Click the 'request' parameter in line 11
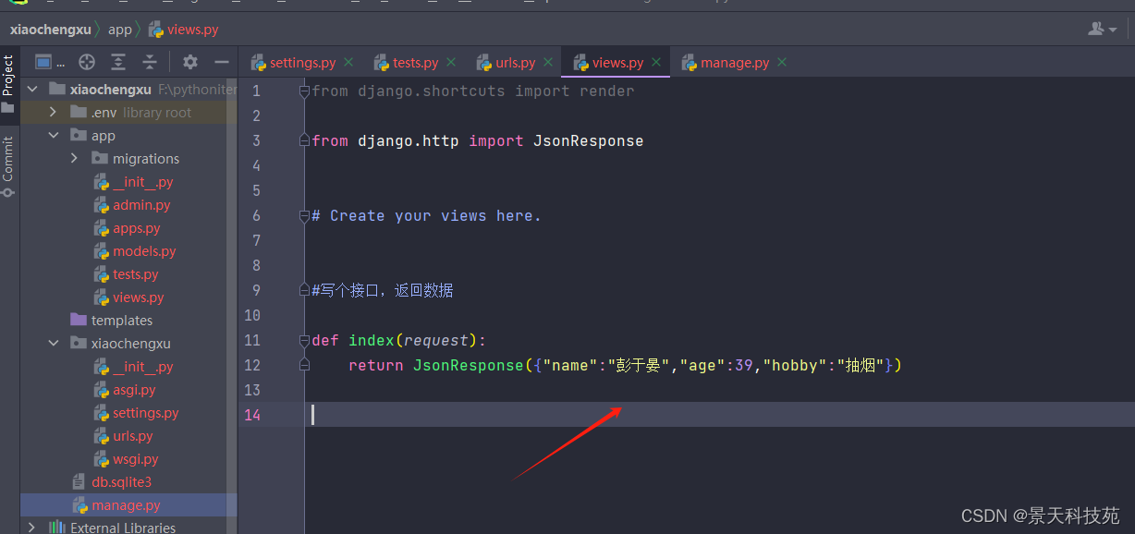Screen dimensions: 1135x534 click(435, 340)
